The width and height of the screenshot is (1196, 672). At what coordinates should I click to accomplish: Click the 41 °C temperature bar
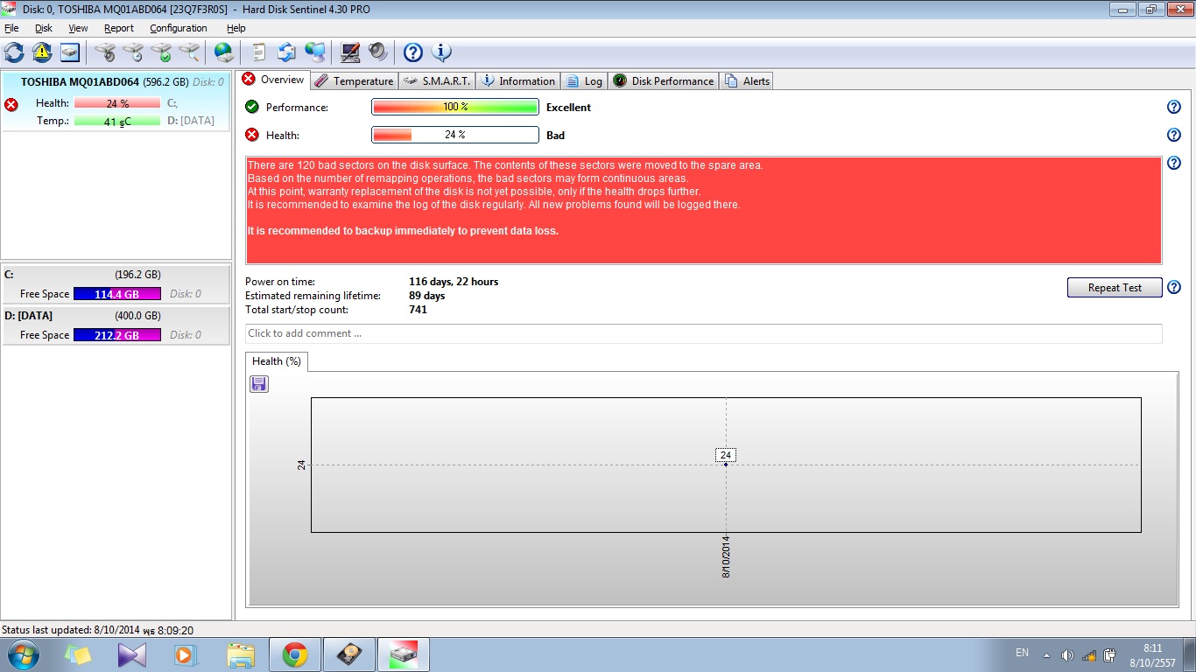click(117, 121)
